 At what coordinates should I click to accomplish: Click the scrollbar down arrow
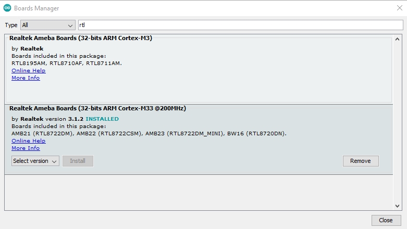point(397,206)
